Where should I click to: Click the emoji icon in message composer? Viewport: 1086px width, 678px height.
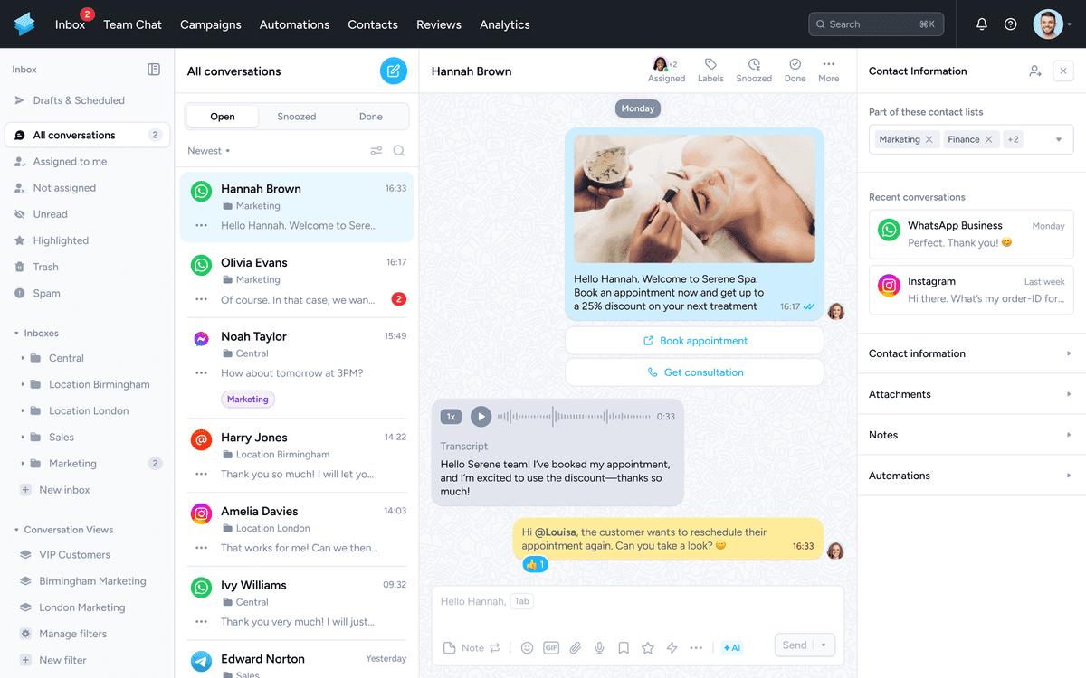527,647
